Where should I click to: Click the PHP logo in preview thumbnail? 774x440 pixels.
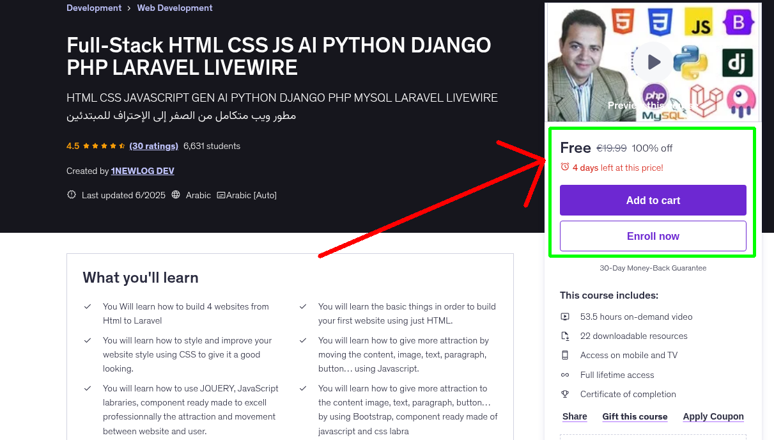[x=654, y=97]
